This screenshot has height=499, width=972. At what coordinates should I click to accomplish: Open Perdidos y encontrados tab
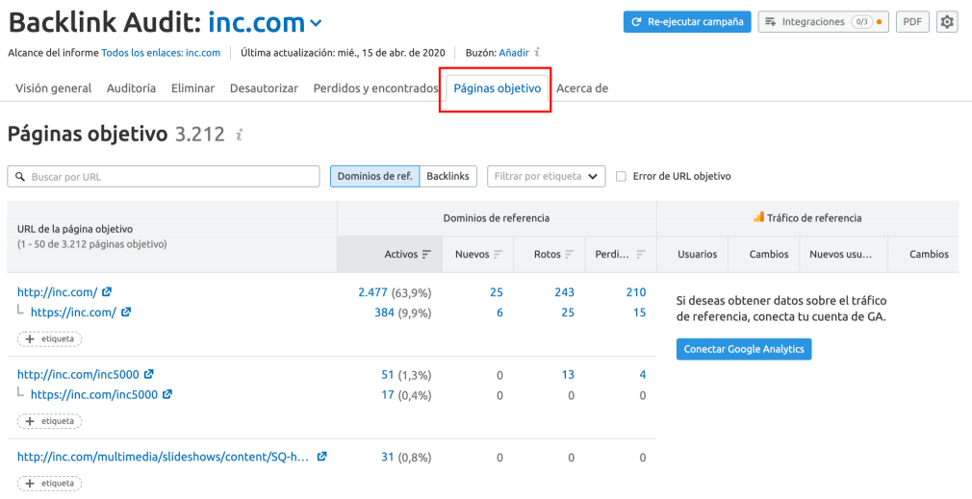tap(375, 87)
